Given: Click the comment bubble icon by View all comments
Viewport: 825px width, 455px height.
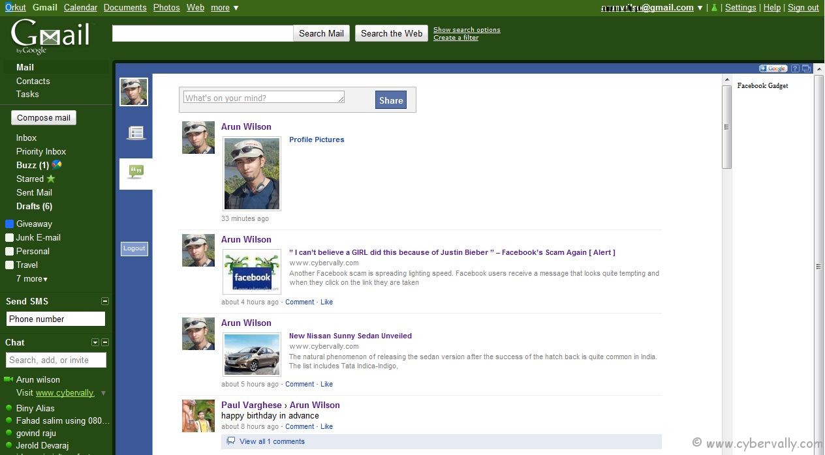Looking at the screenshot, I should [x=230, y=441].
